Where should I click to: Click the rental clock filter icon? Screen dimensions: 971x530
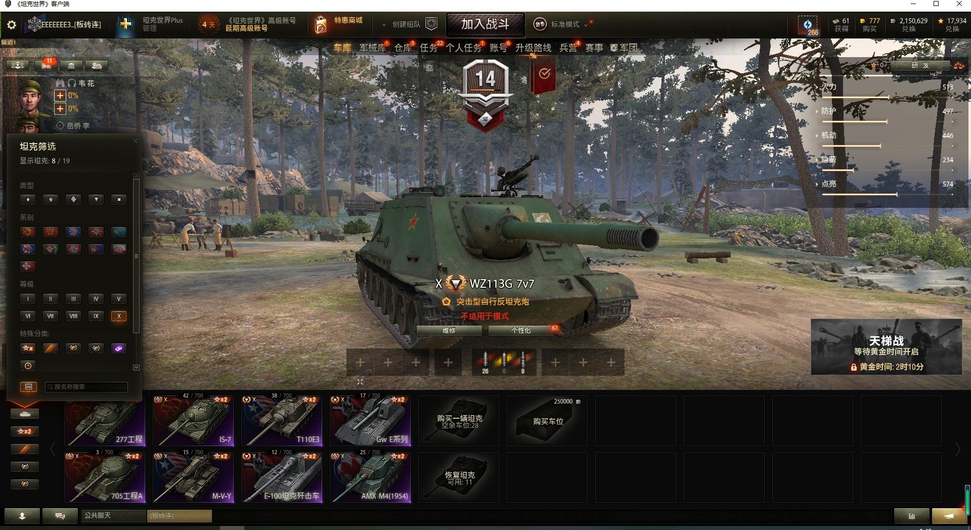[x=28, y=366]
